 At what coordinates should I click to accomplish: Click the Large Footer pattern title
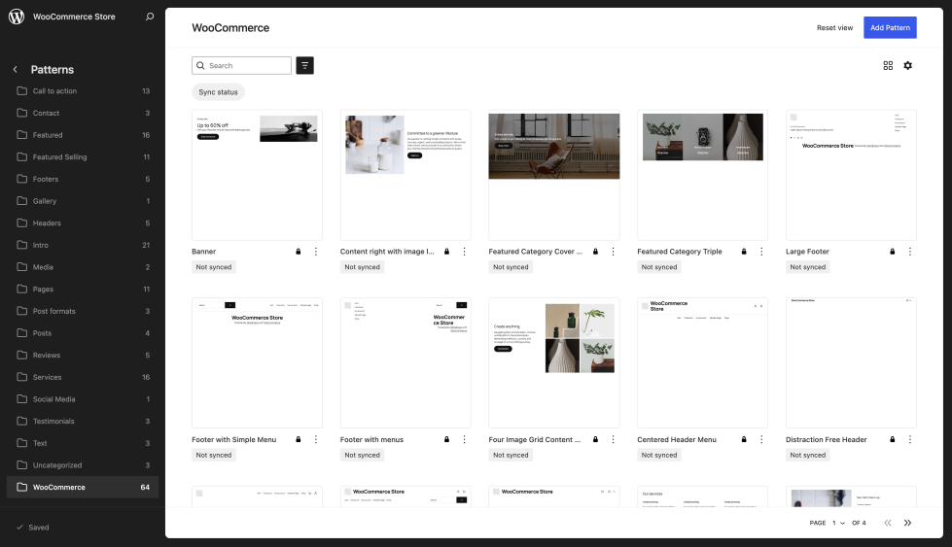pyautogui.click(x=807, y=251)
